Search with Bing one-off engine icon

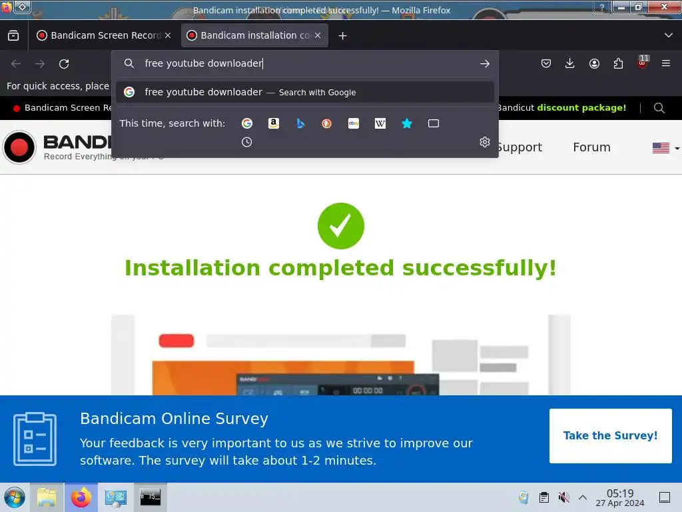(x=300, y=123)
